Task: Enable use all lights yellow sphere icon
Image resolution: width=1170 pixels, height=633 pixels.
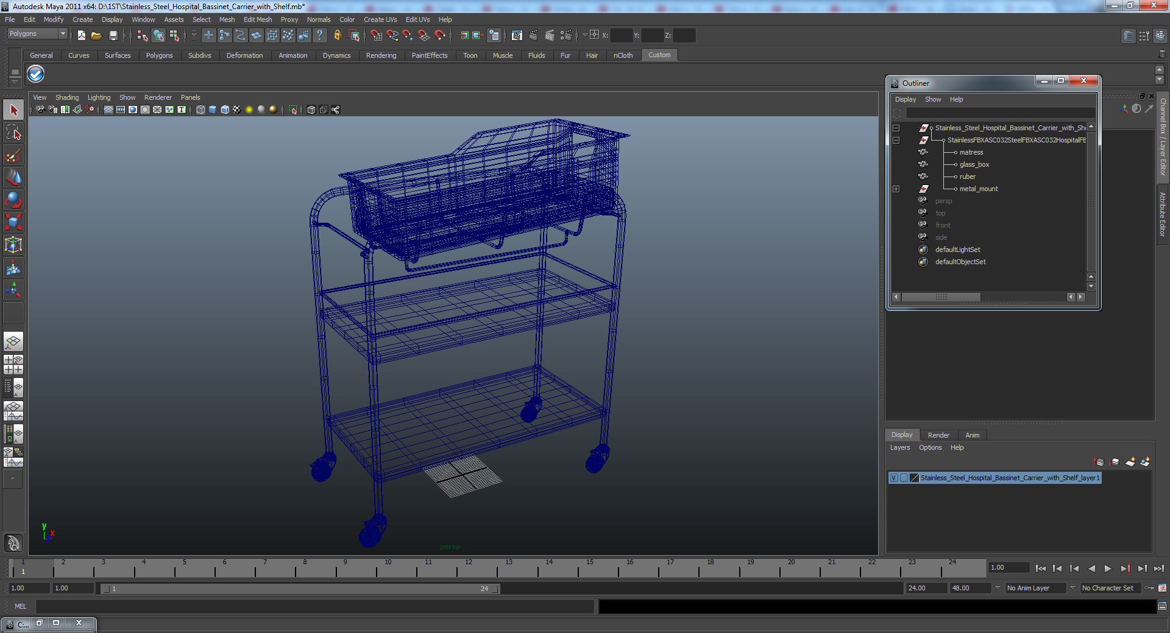Action: [x=249, y=110]
